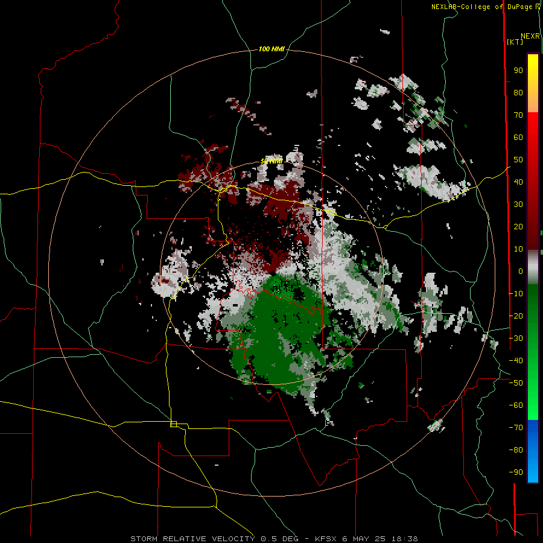This screenshot has height=543, width=543.
Task: Click the 40 value on velocity scale
Action: 518,182
